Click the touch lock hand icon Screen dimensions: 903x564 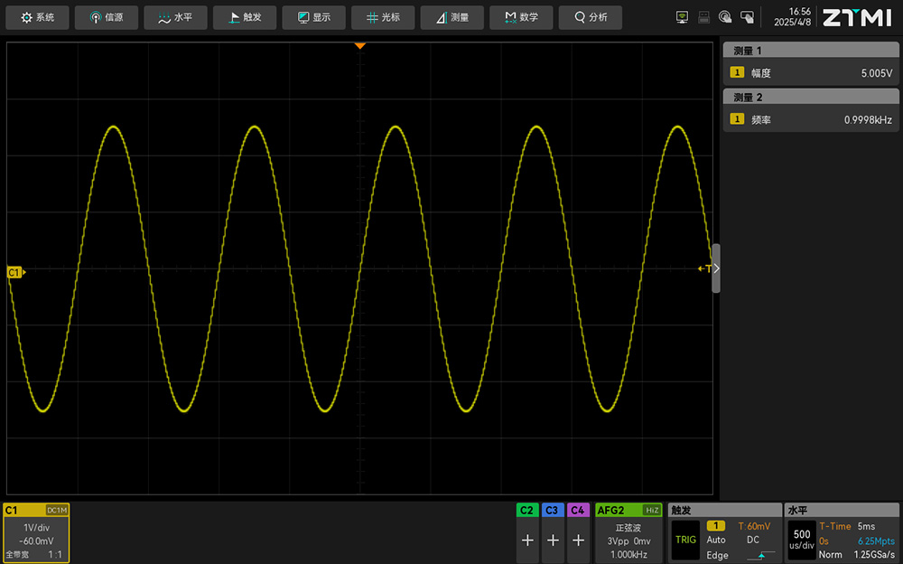[x=747, y=17]
